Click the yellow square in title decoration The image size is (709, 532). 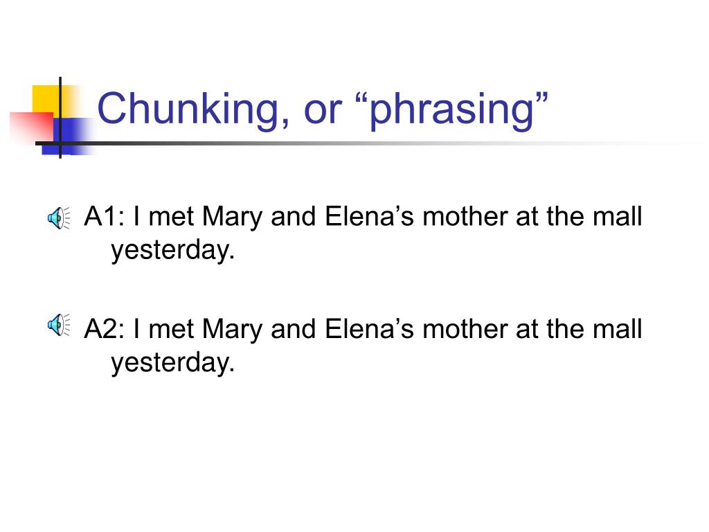point(46,100)
